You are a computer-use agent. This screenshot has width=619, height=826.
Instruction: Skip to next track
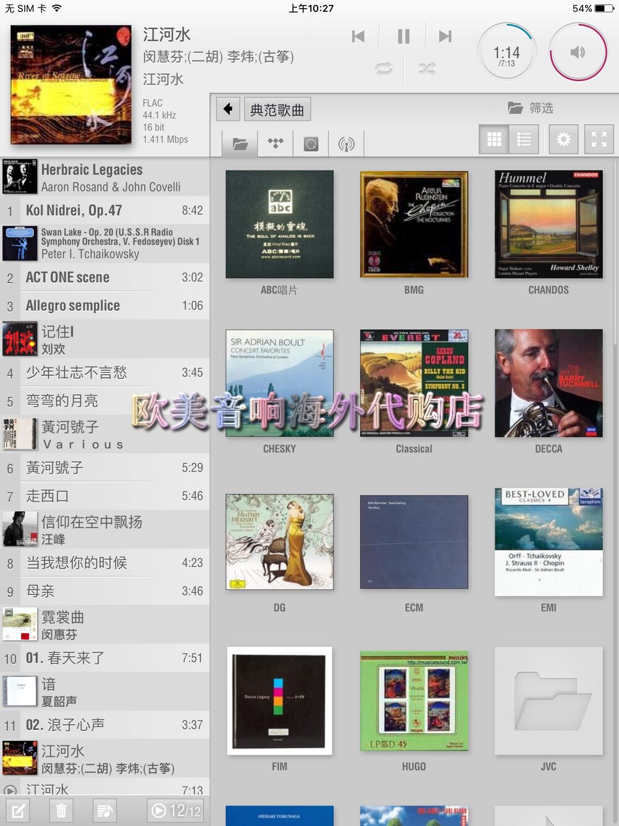click(445, 37)
